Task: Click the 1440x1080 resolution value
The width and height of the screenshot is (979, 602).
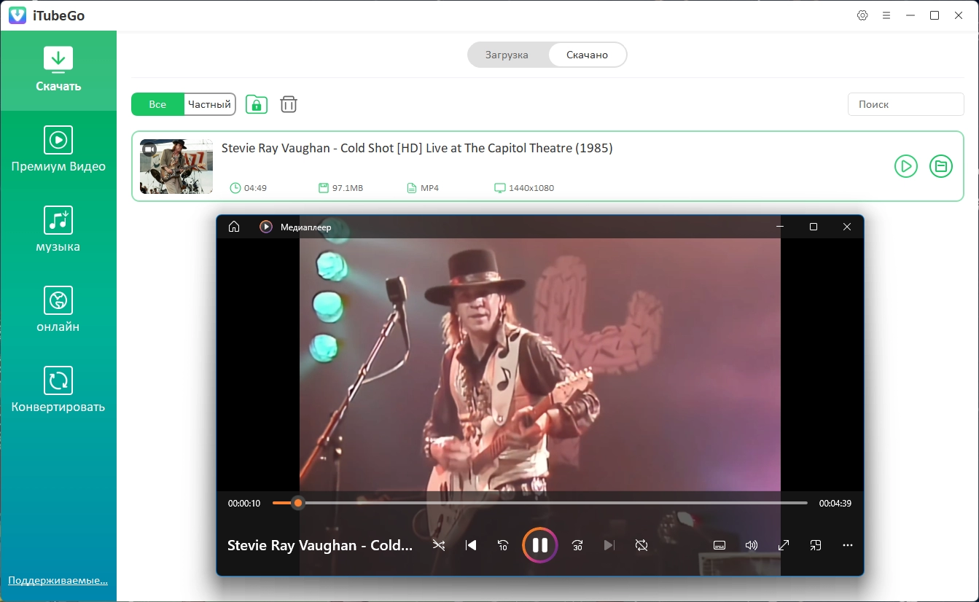Action: 531,188
